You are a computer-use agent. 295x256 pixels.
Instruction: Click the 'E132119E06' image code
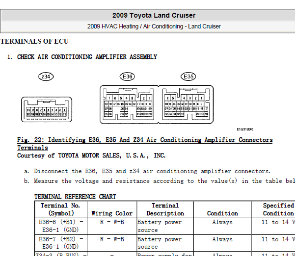(245, 129)
